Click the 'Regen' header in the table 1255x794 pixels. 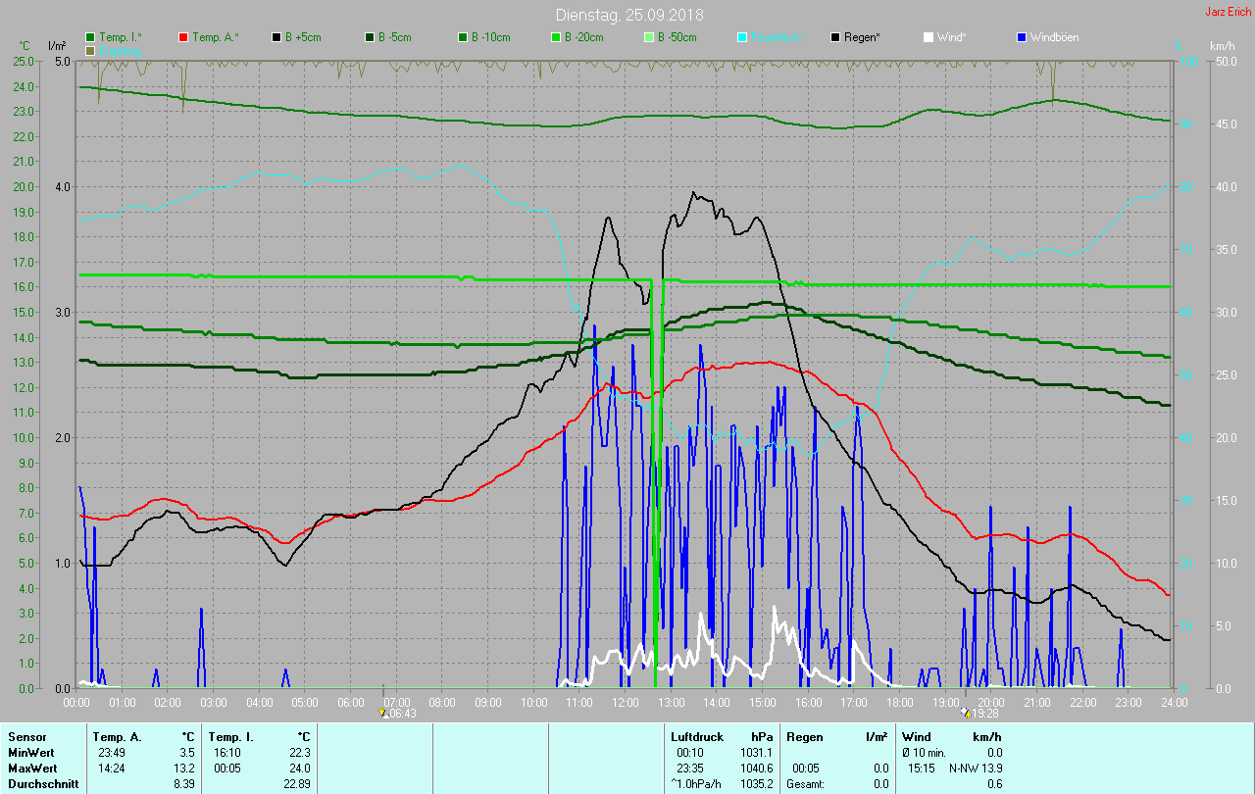[805, 736]
